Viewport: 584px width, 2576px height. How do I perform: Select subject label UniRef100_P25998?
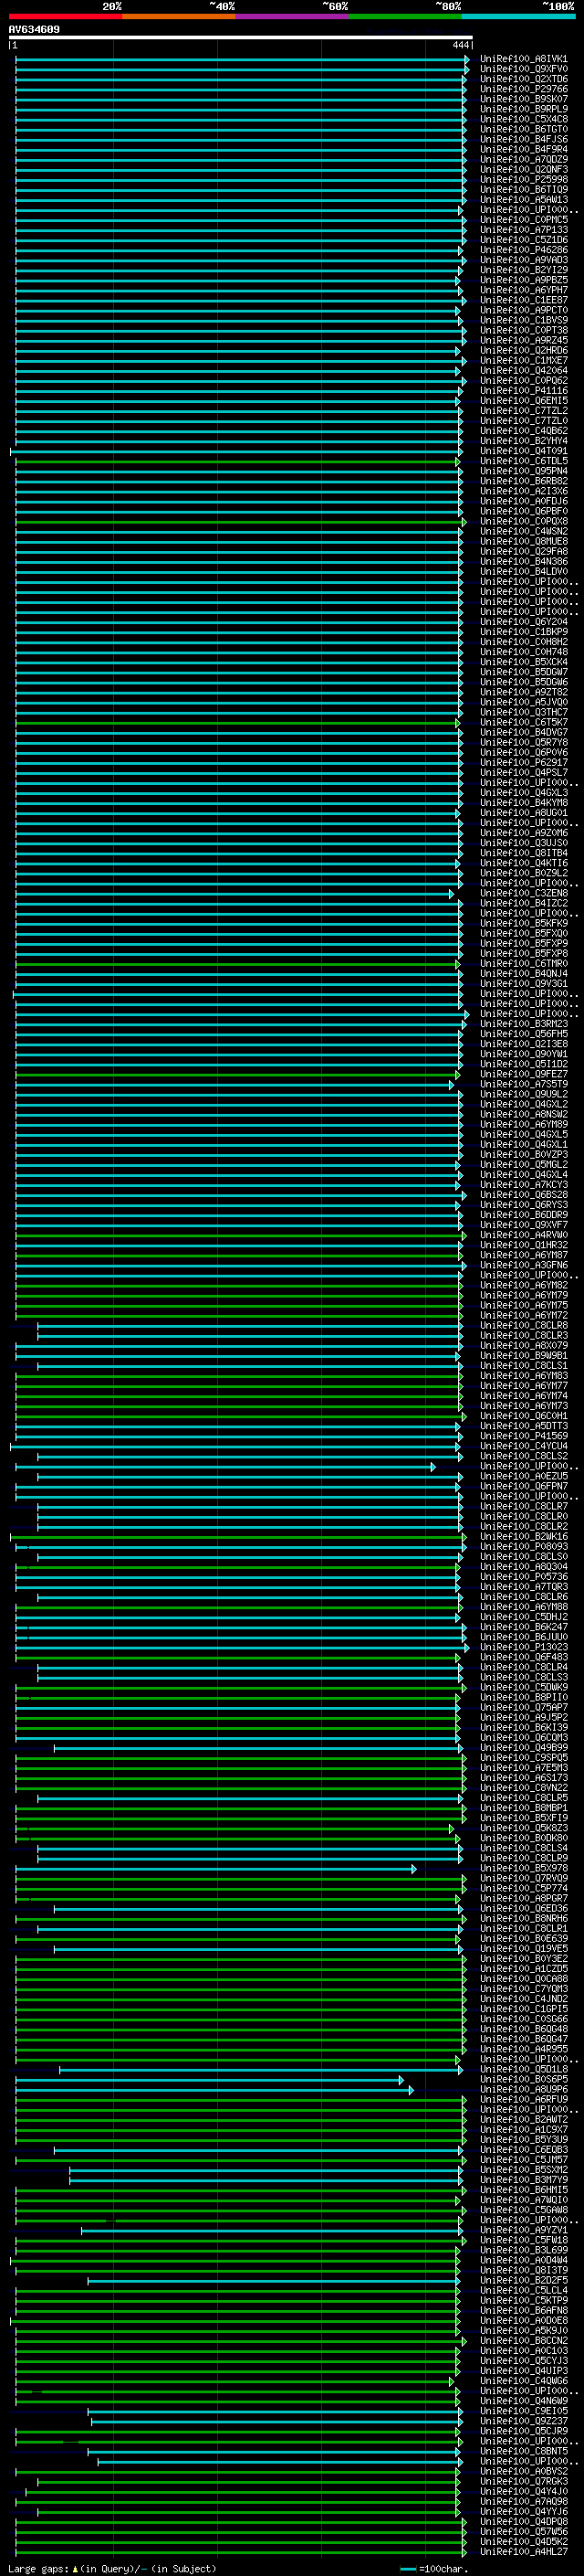(x=523, y=179)
